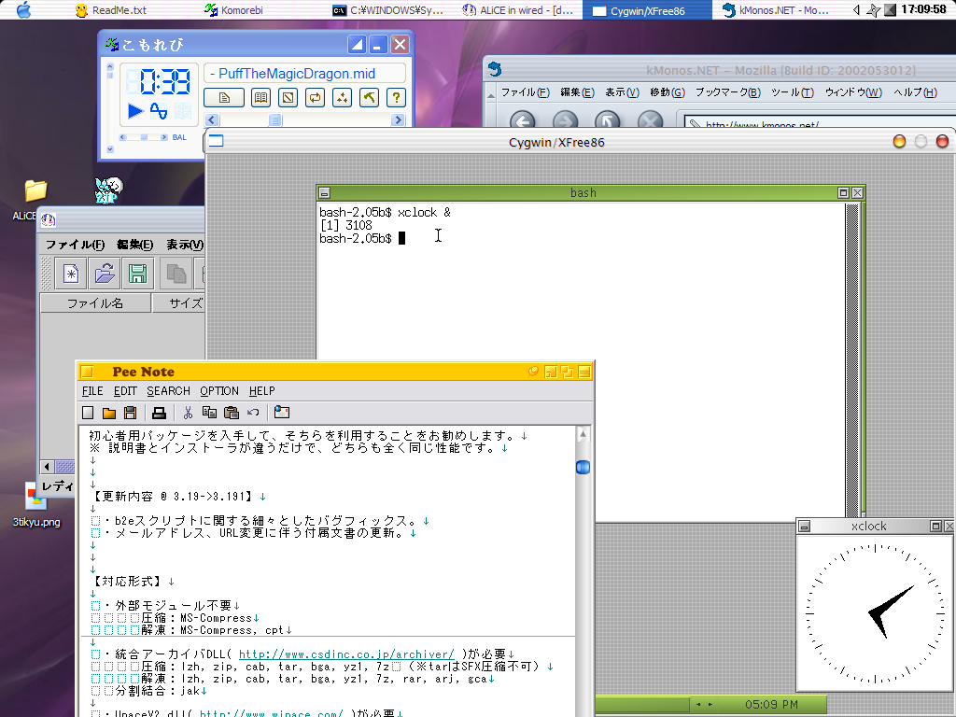Screen dimensions: 956x717
Task: Click the Komorebi volume slider thumb
Action: click(x=110, y=75)
